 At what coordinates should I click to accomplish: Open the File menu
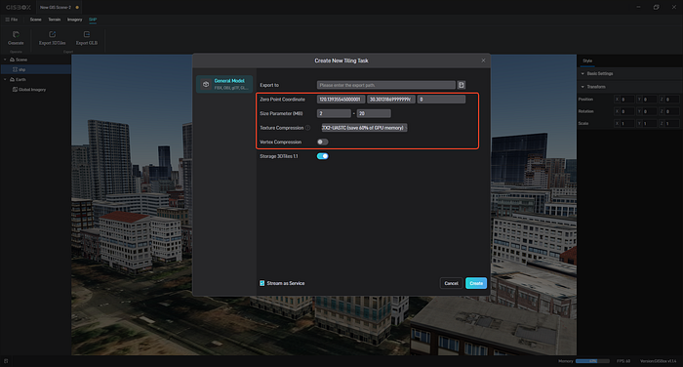12,20
